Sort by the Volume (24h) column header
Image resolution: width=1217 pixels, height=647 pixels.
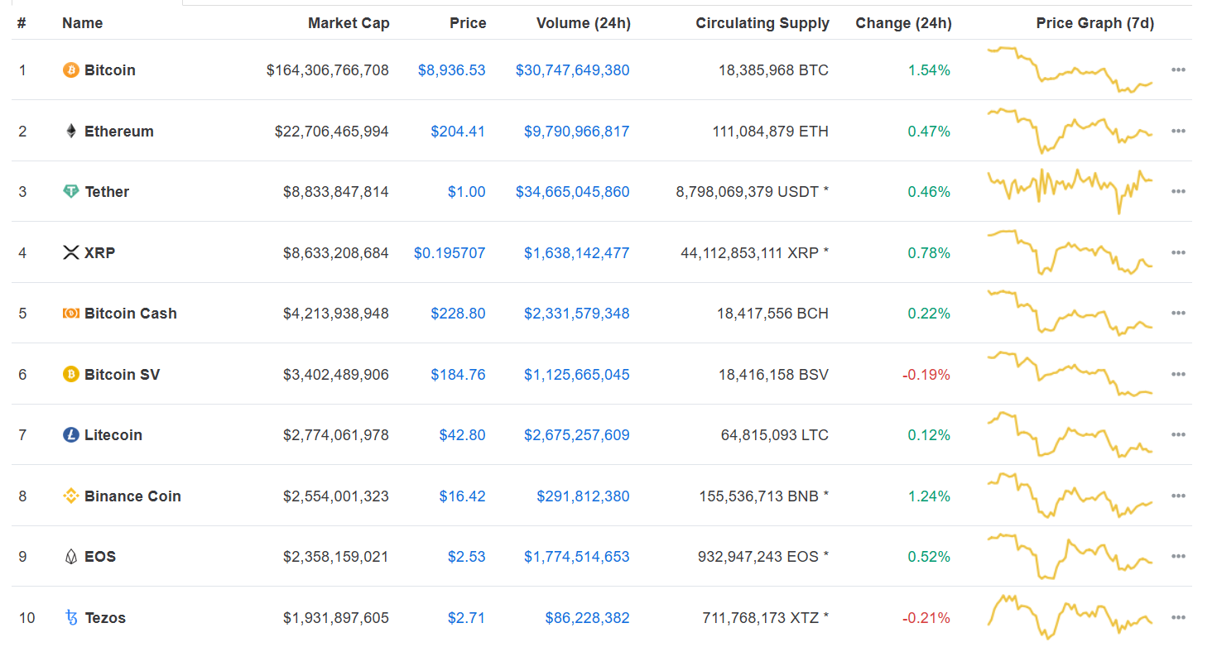tap(584, 23)
